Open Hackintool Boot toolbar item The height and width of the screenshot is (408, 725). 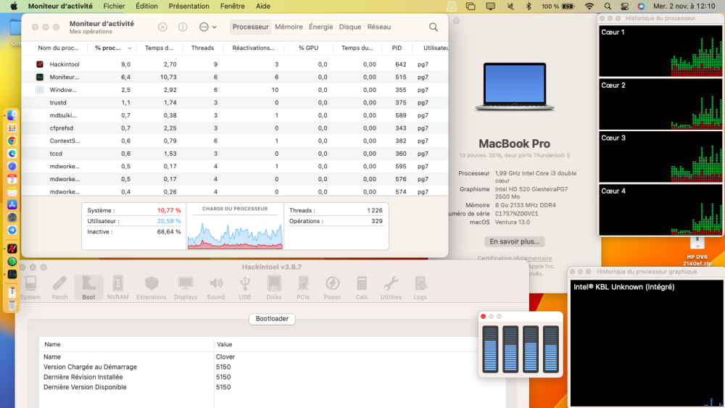coord(88,288)
